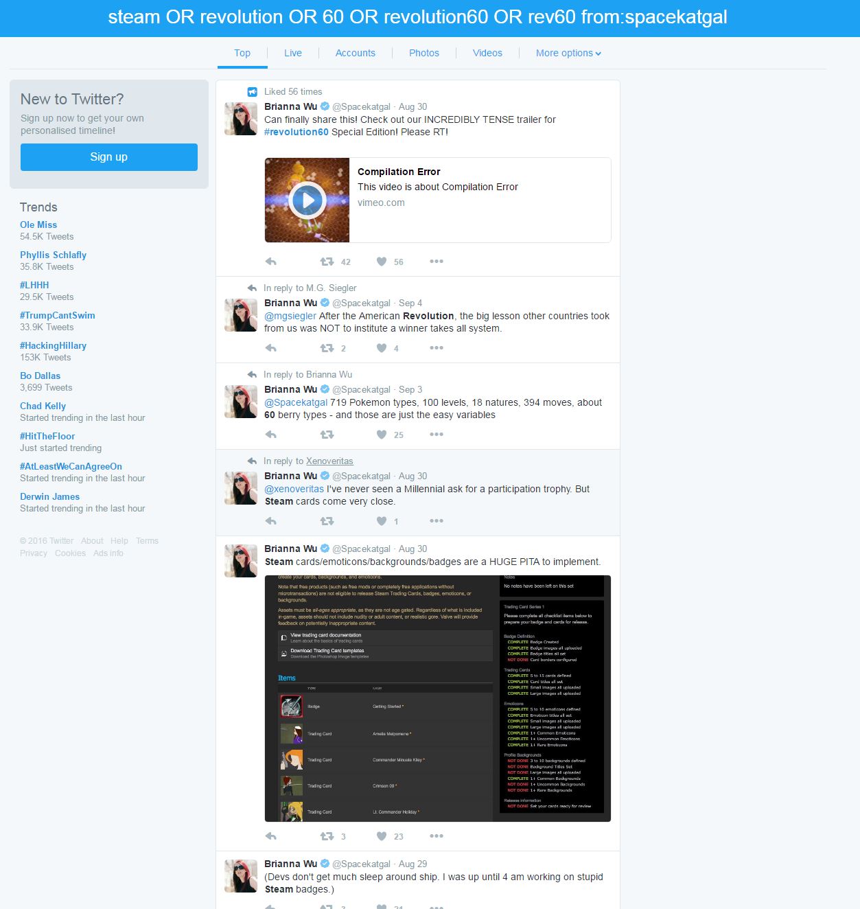Open the @xenoveritas mention link
860x909 pixels.
(294, 489)
